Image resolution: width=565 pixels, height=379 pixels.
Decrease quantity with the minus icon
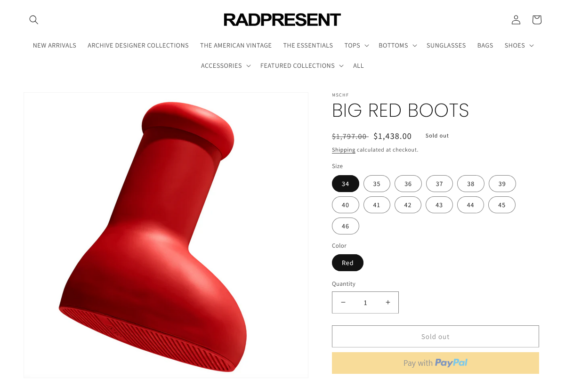[x=343, y=302]
